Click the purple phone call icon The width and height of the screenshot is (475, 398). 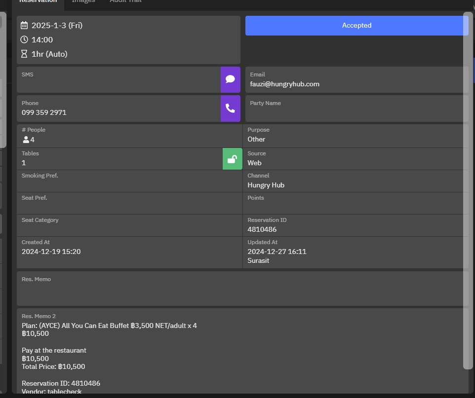click(x=230, y=108)
